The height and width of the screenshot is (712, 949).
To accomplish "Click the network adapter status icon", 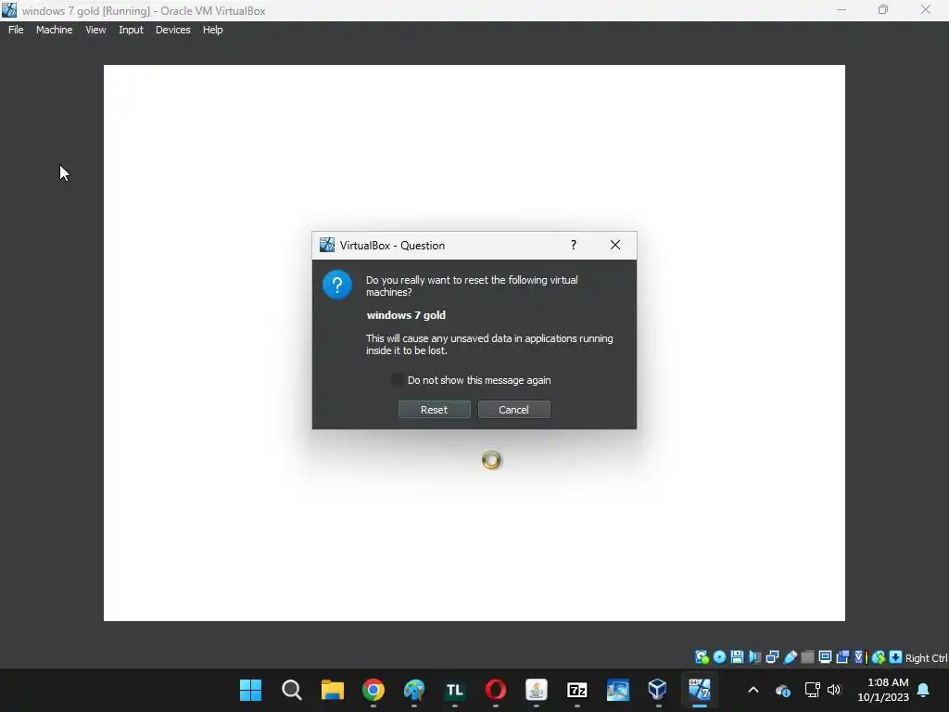I will [772, 657].
